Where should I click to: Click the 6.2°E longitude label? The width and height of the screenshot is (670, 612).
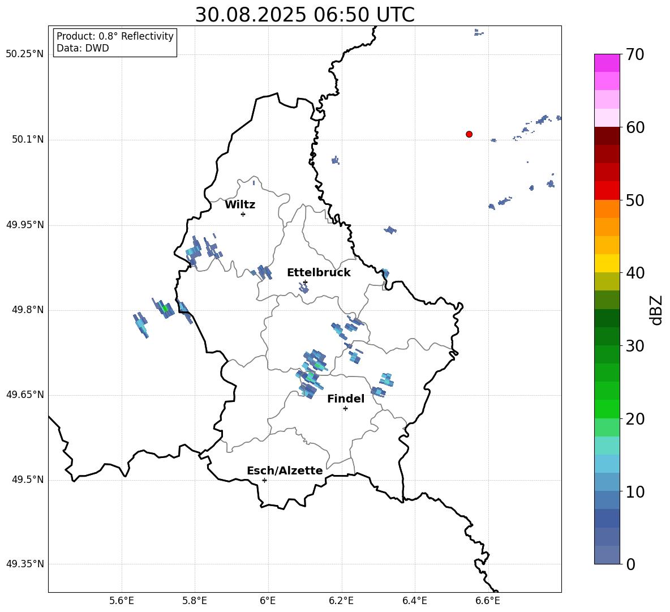341,601
